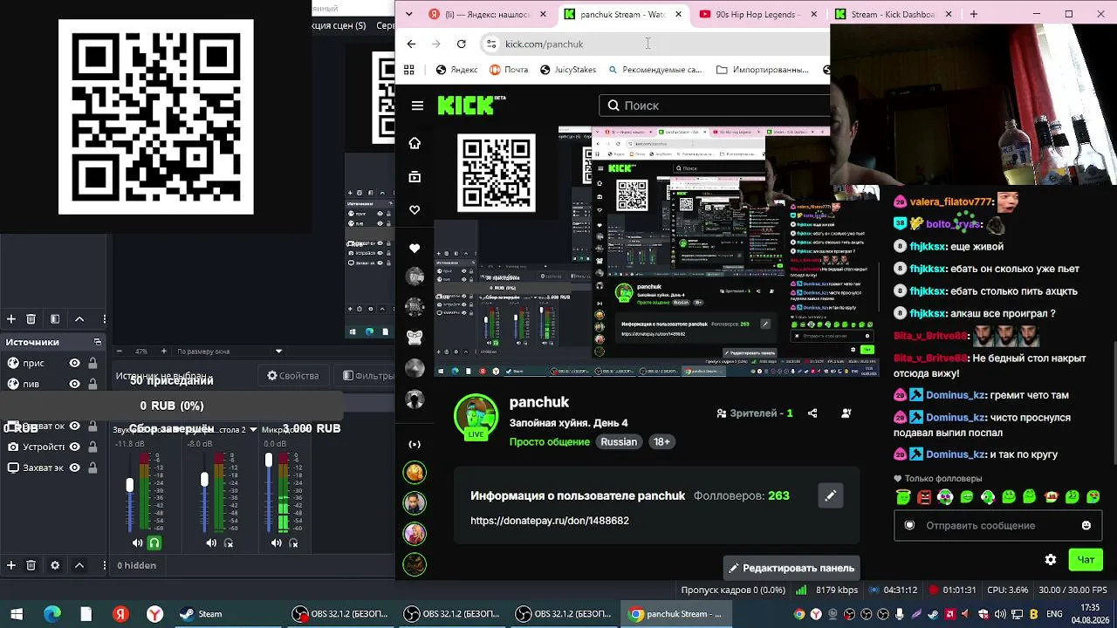Adjust the second desktop audio volume fader
Viewport: 1117px width, 628px height.
click(204, 480)
